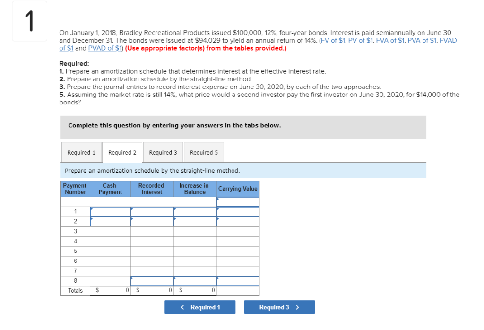
Task: Open the Required 5 tab
Action: click(x=203, y=152)
